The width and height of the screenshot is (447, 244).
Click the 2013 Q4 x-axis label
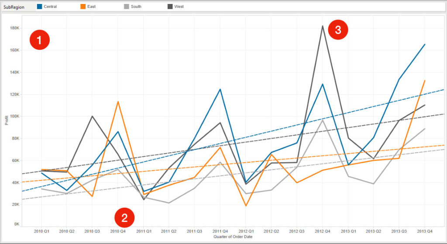click(424, 231)
